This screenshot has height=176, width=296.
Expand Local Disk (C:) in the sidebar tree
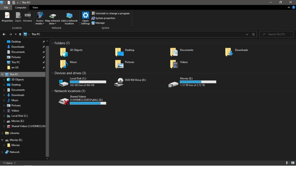(4, 116)
